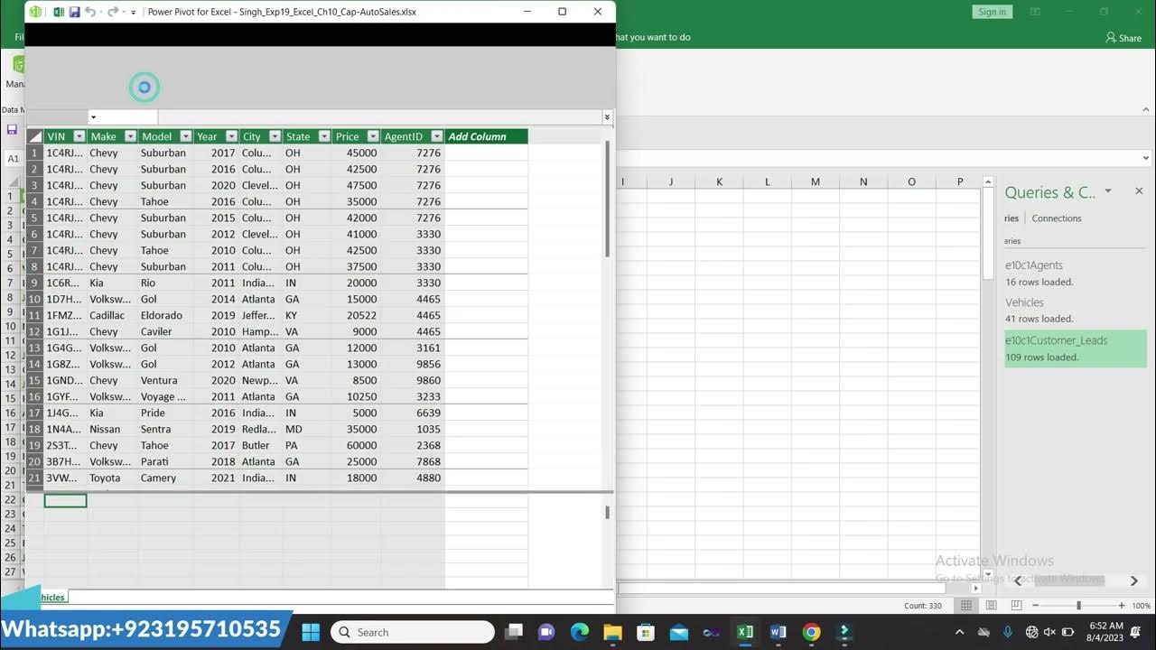The image size is (1156, 650).
Task: Open the Model column filter dropdown
Action: (185, 136)
